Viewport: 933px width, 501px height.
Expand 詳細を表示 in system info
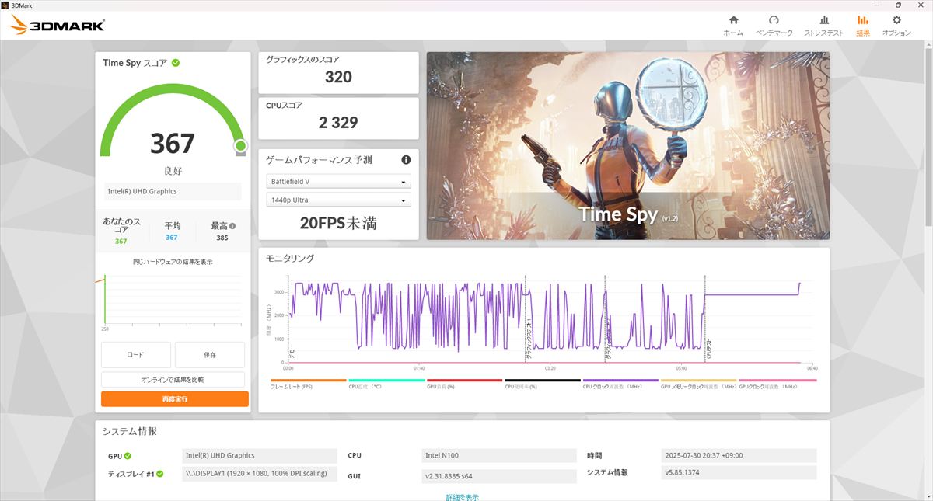462,496
